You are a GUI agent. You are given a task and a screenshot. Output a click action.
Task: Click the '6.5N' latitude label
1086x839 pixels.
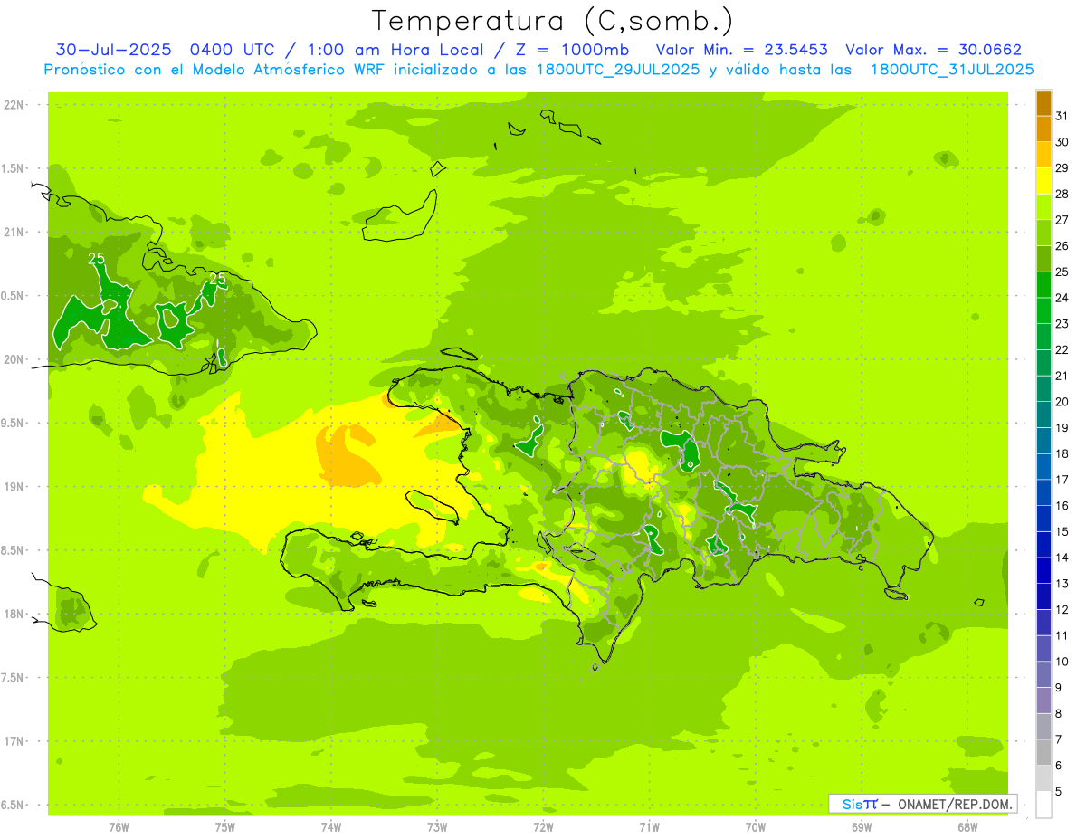tap(13, 806)
